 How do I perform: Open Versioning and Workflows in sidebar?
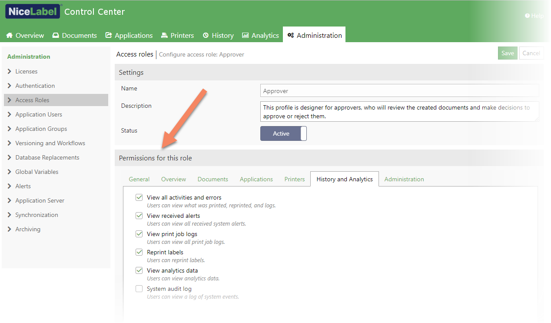tap(50, 143)
